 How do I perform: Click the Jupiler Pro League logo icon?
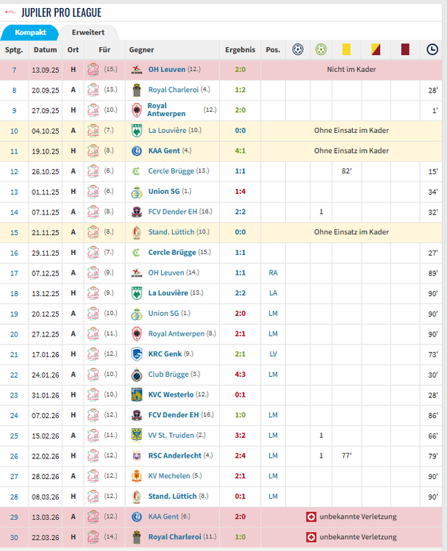point(10,12)
